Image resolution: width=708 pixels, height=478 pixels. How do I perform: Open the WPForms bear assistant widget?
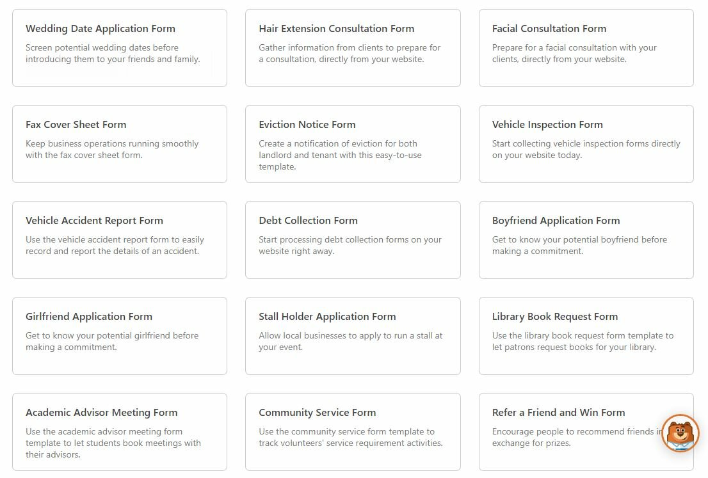(680, 433)
